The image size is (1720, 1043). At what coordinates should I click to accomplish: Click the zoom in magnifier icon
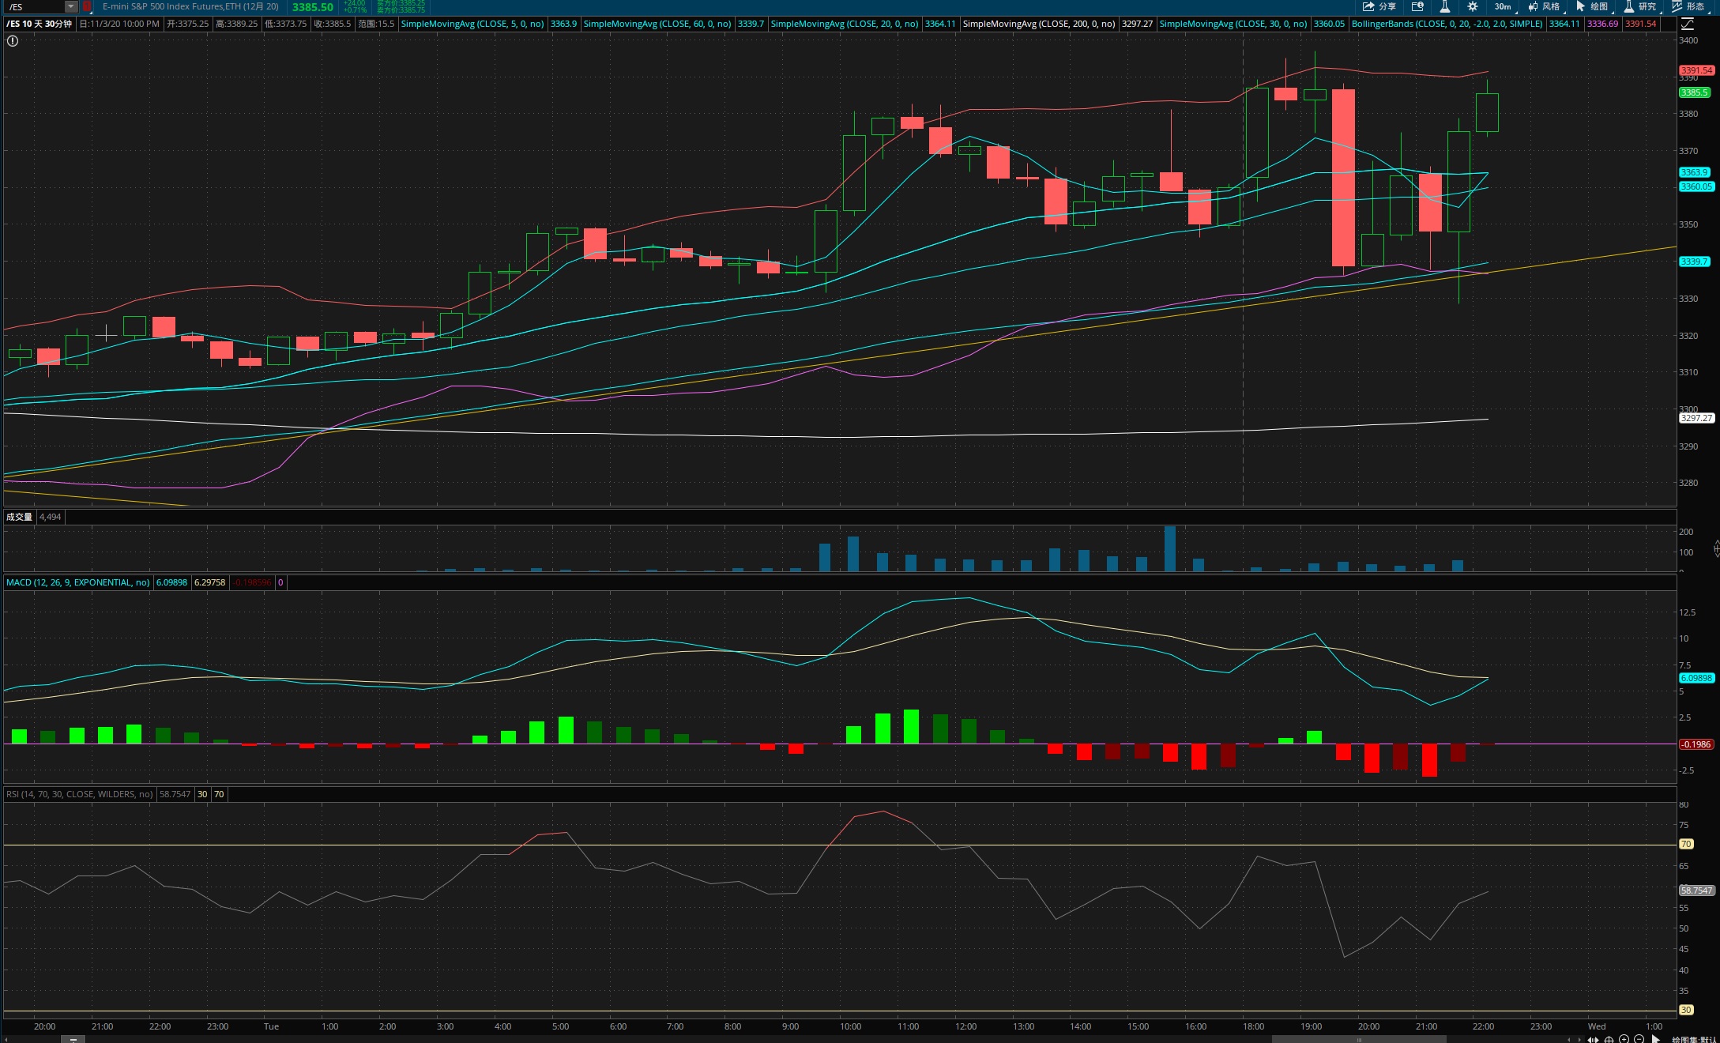1624,1039
